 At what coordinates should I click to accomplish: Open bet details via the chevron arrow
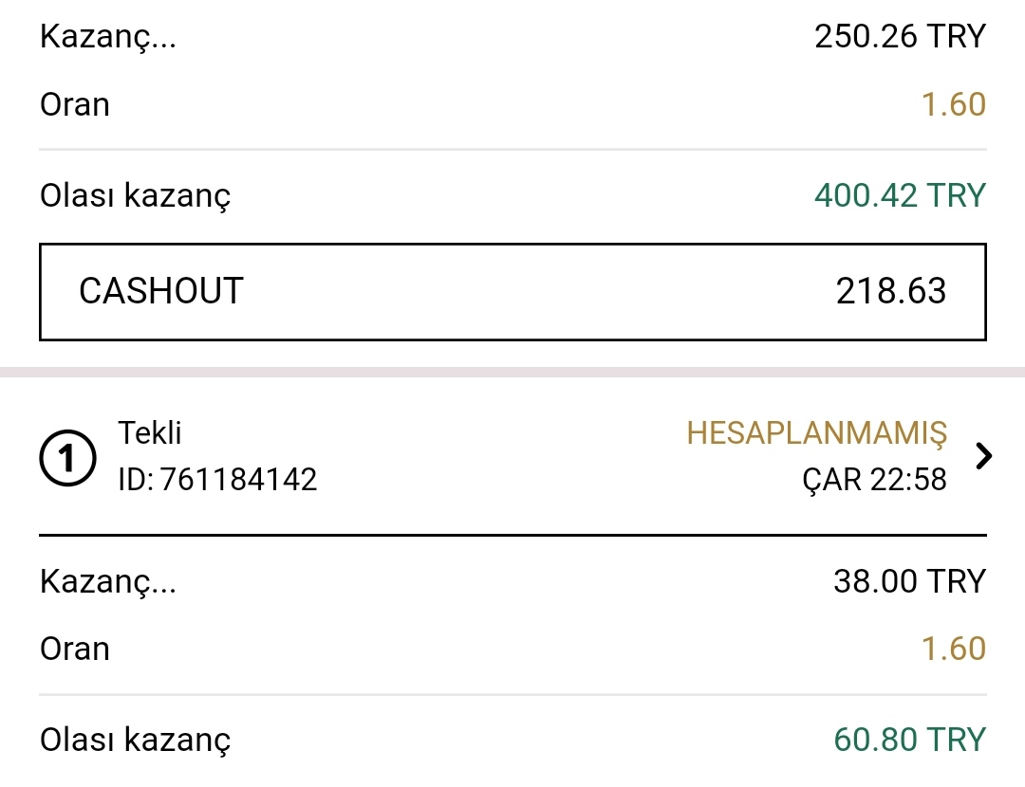tap(983, 456)
